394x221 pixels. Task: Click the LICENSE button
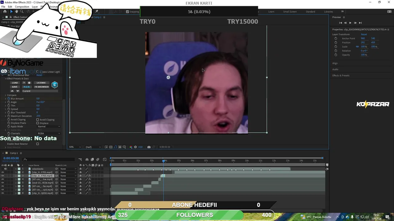41,83
